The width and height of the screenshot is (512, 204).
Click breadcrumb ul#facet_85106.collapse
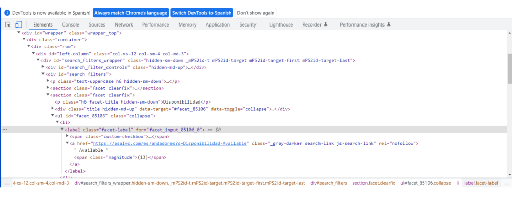tap(425, 183)
